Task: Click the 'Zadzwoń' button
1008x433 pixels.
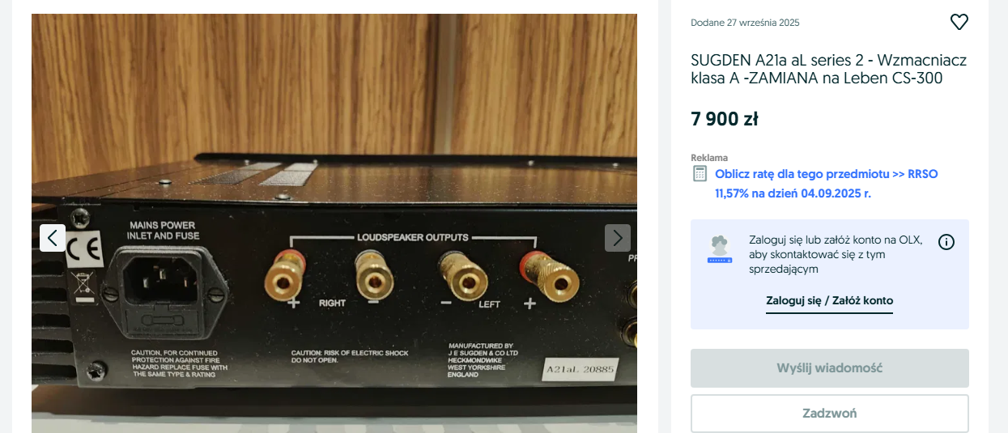Action: 830,414
